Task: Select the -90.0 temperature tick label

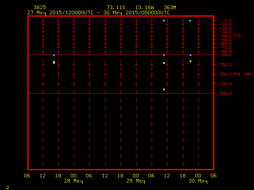Action: 225,55
